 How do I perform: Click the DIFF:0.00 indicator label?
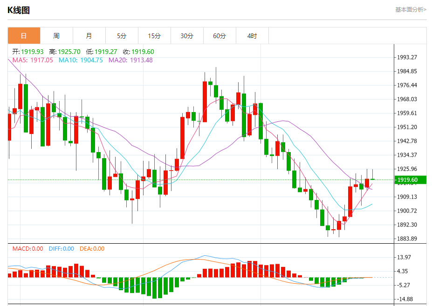(x=62, y=249)
